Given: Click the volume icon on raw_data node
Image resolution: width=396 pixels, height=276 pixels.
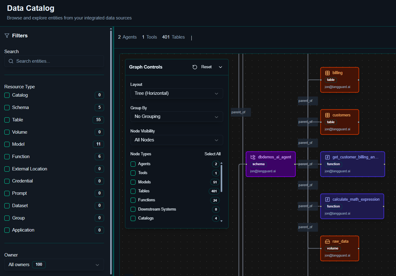Looking at the screenshot, I should point(327,241).
